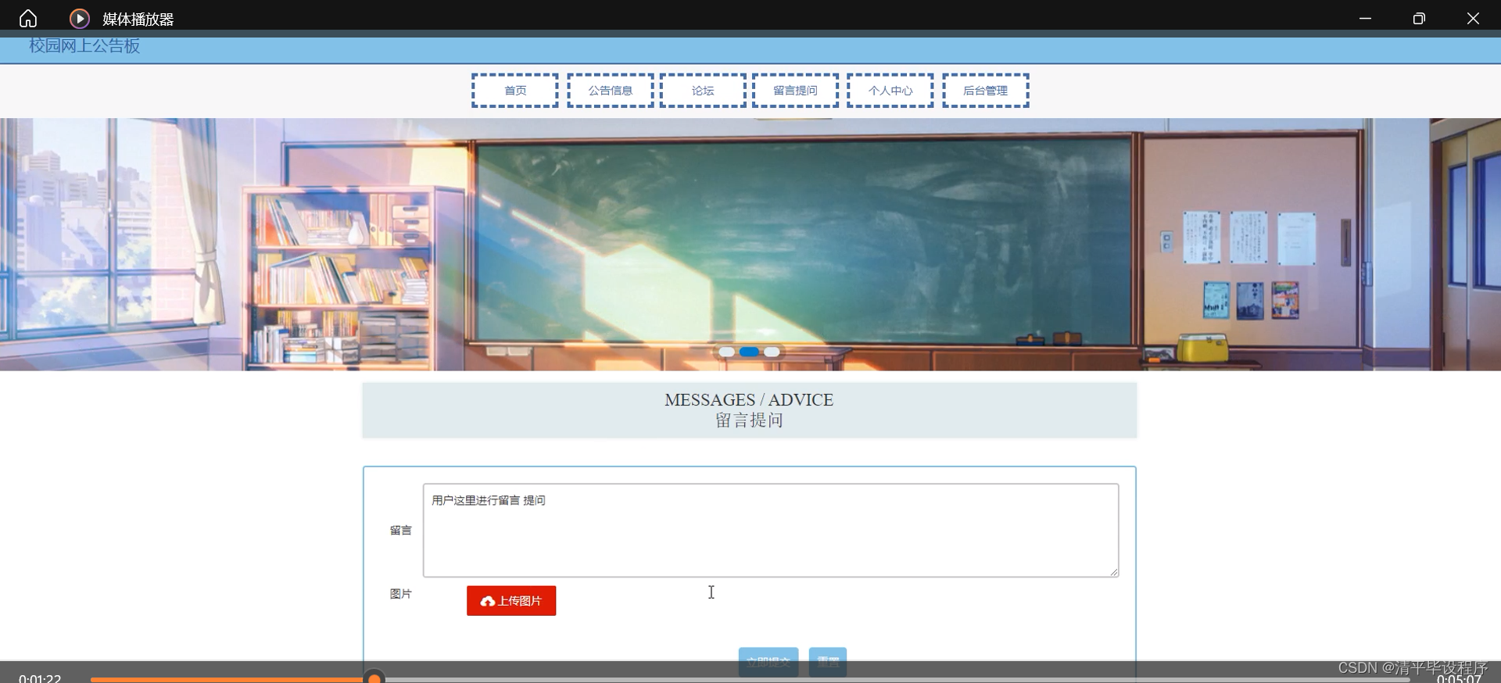The width and height of the screenshot is (1501, 683).
Task: Select the active blue carousel indicator
Action: click(x=749, y=352)
